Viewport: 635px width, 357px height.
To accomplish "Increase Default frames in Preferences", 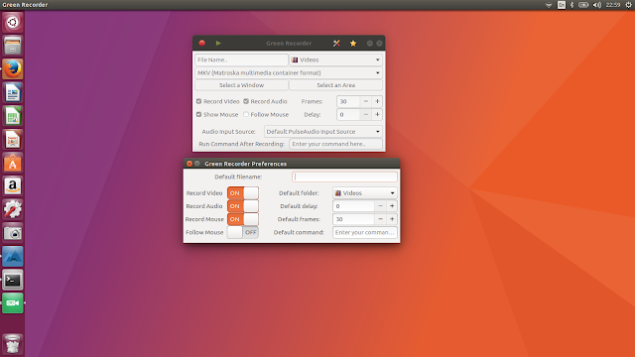I will click(392, 219).
